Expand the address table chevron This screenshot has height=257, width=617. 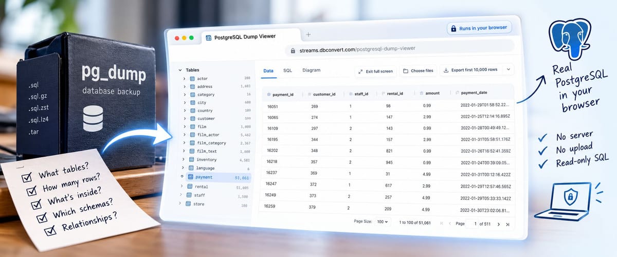(185, 87)
